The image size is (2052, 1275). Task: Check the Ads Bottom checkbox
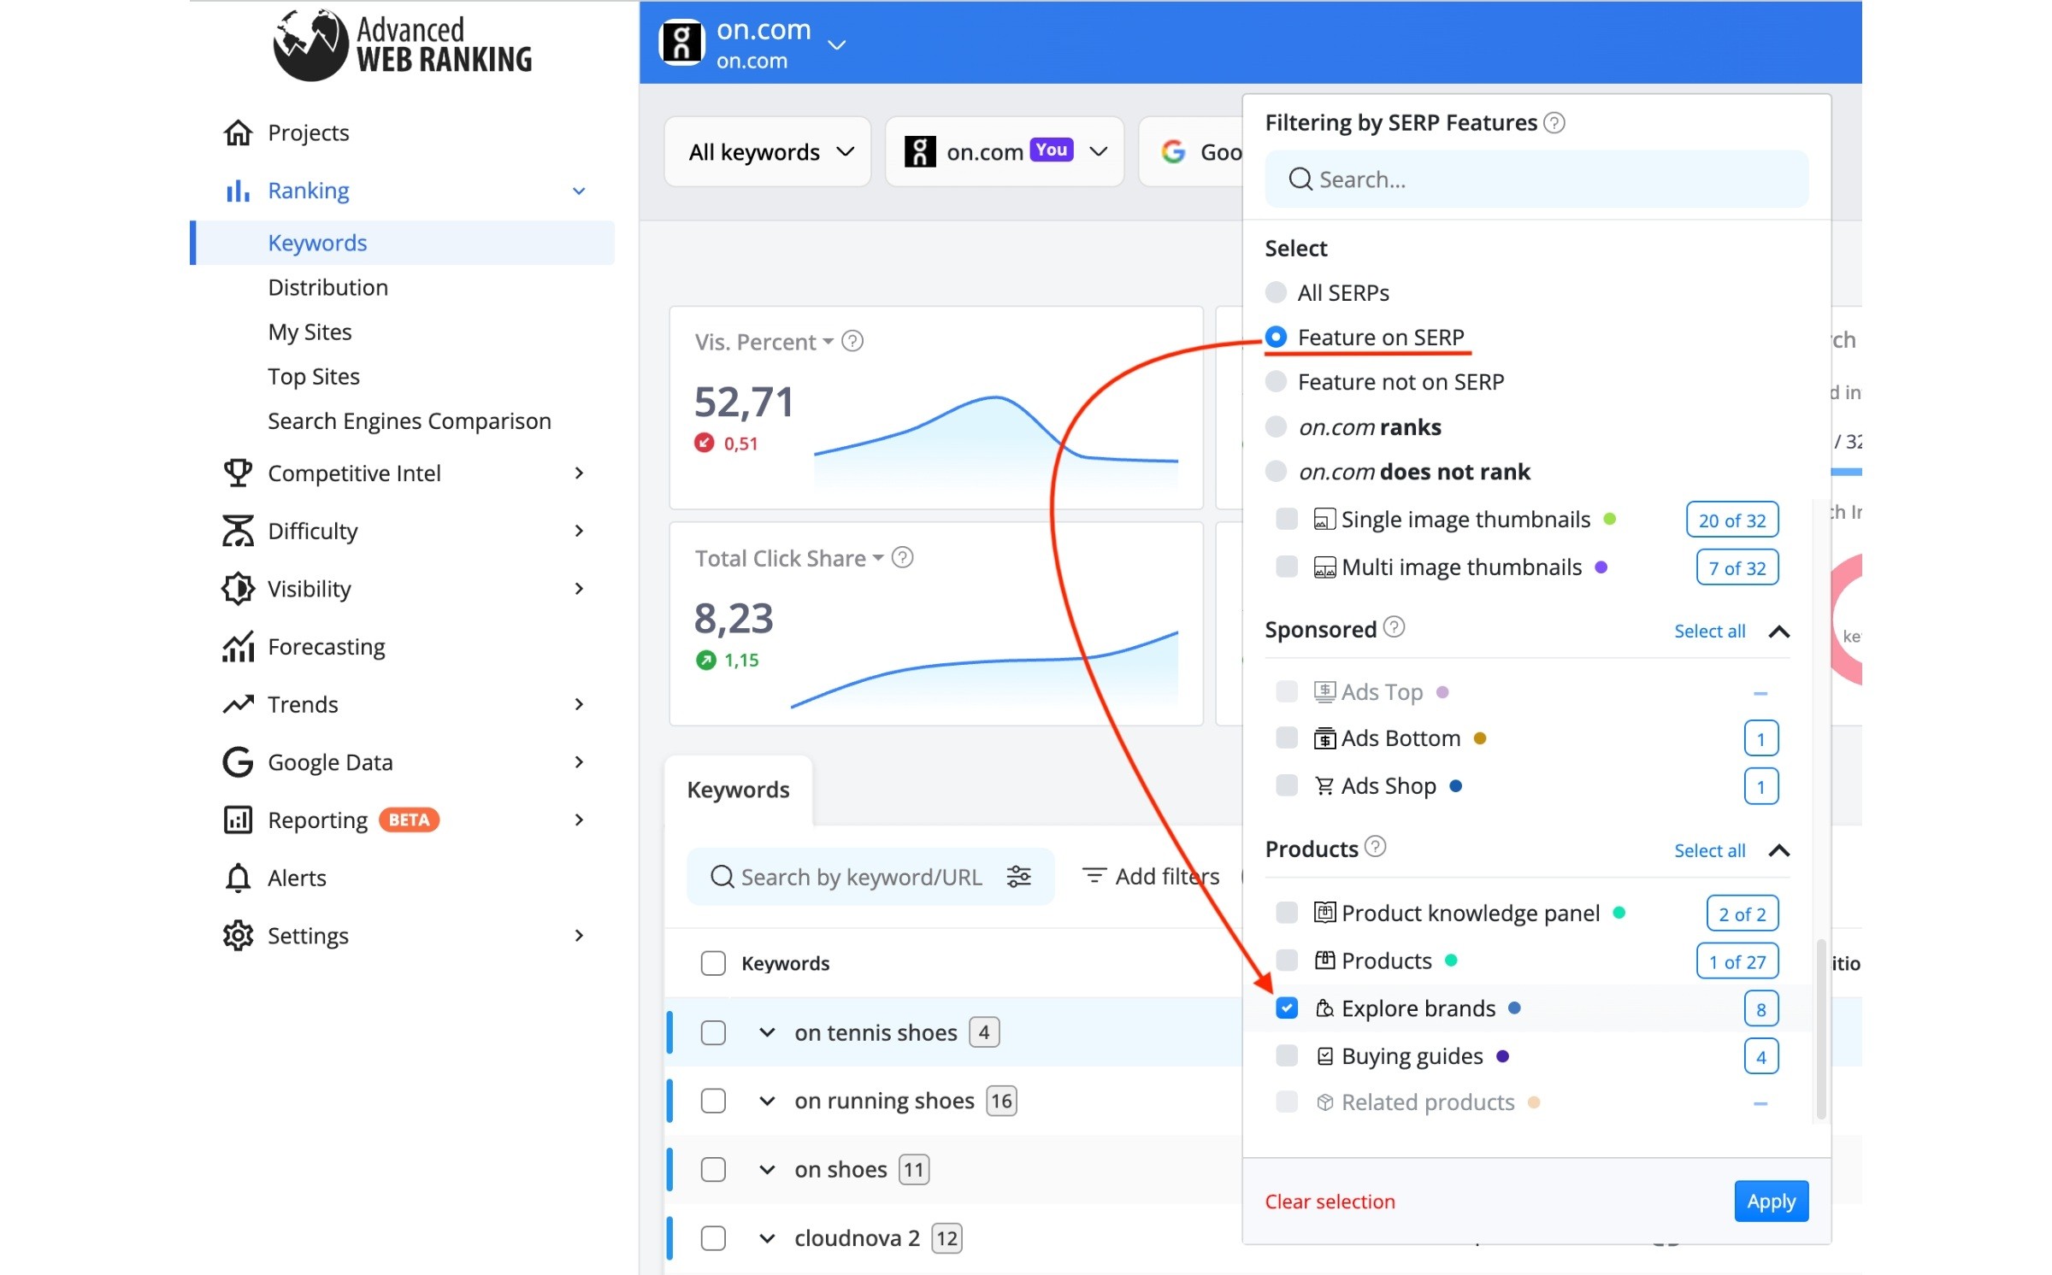pos(1287,738)
